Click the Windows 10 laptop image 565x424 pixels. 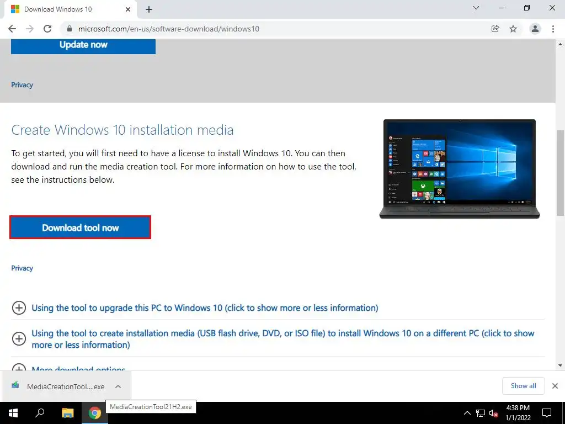point(460,169)
